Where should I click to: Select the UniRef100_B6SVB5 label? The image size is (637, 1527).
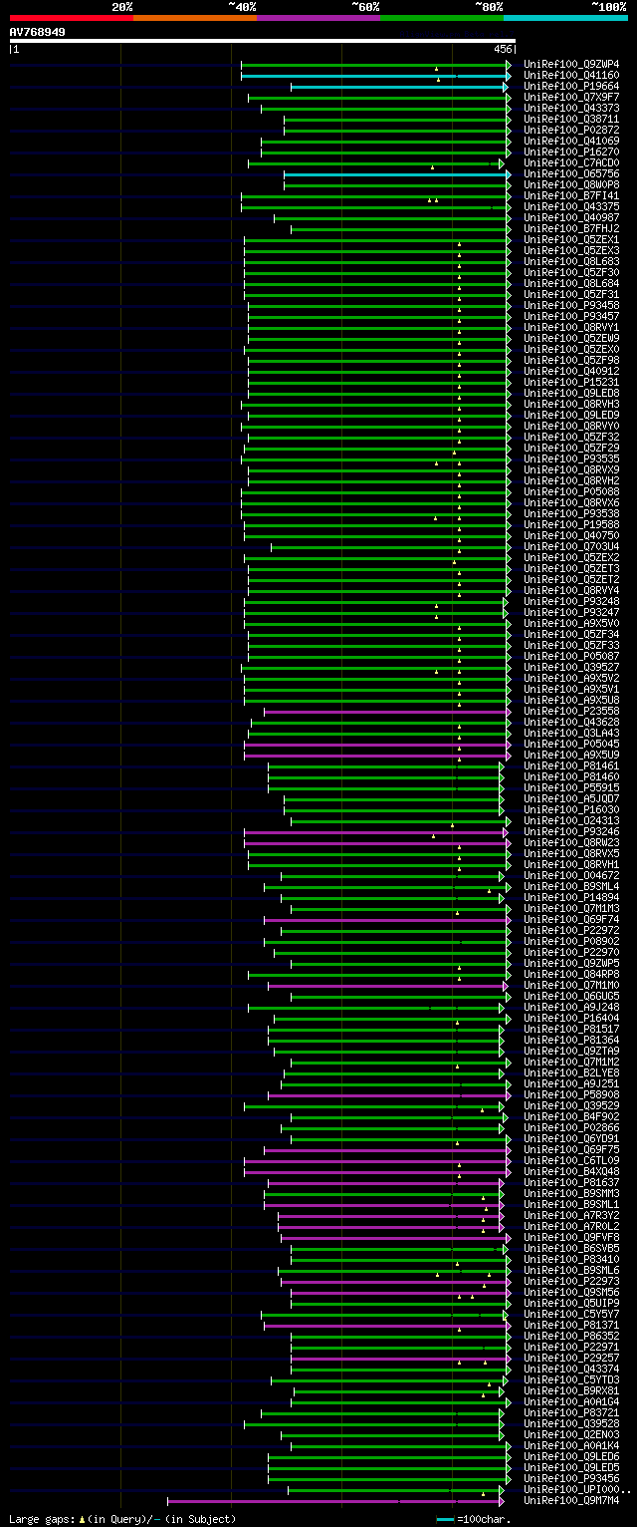[x=570, y=1248]
